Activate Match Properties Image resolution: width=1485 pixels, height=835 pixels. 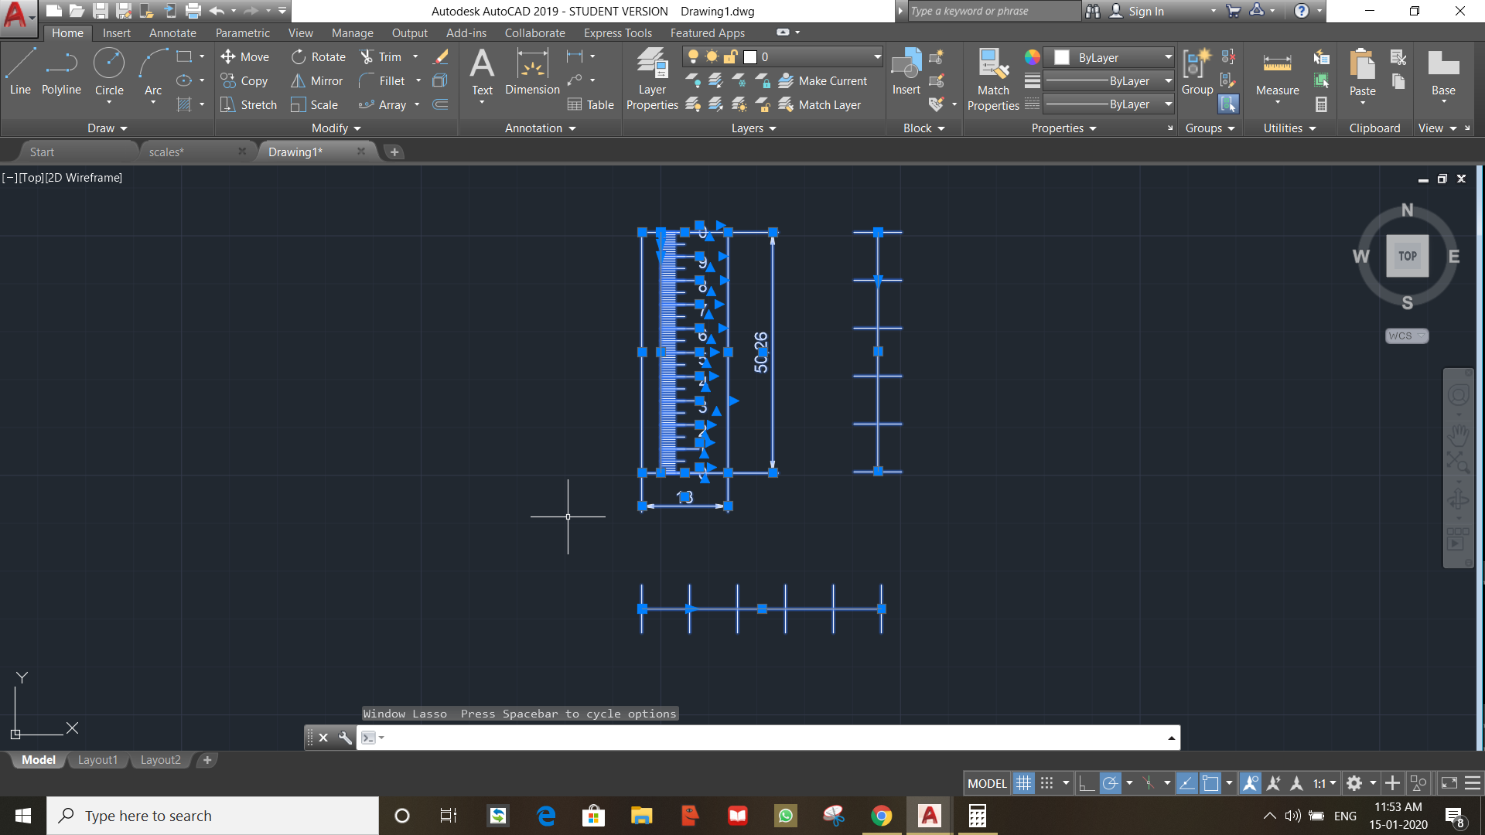992,77
